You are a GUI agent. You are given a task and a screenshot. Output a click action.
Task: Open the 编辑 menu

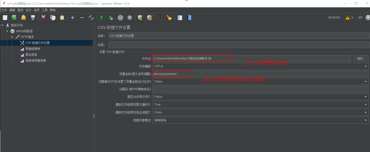(x=12, y=10)
